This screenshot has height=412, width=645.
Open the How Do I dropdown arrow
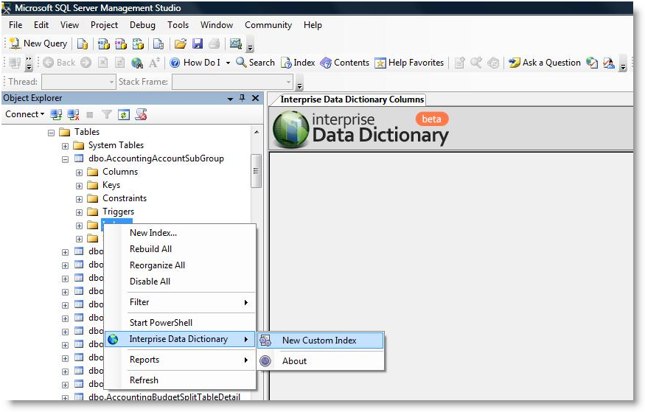[228, 63]
